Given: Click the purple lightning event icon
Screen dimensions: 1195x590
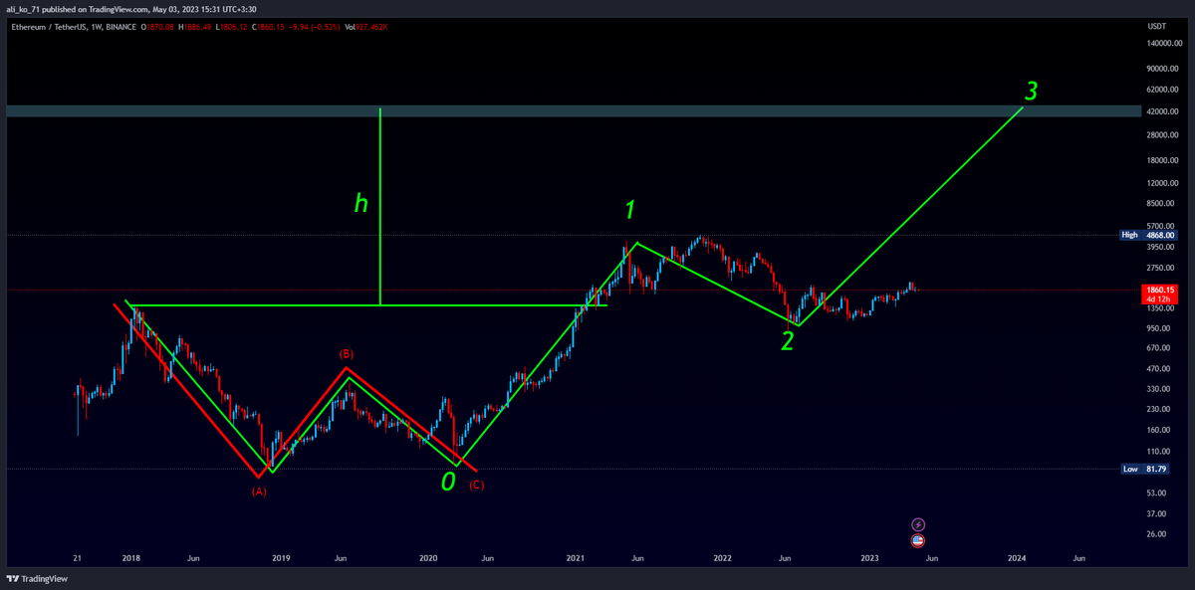Looking at the screenshot, I should click(x=918, y=524).
